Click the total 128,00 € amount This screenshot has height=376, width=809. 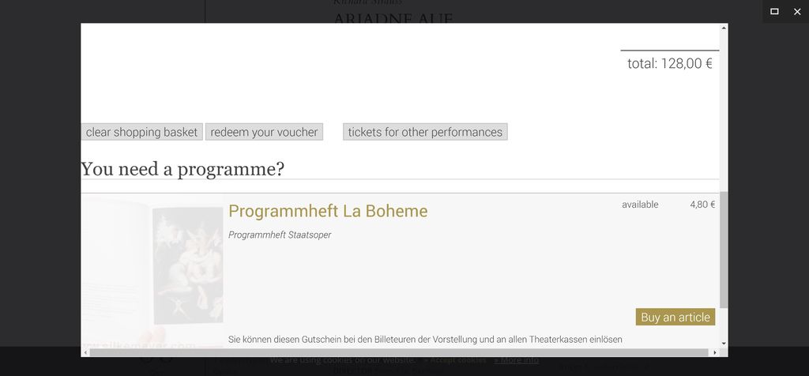point(670,63)
